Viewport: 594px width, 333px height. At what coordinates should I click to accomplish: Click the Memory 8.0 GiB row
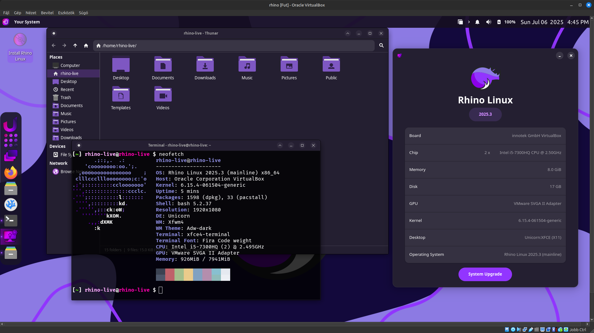485,169
